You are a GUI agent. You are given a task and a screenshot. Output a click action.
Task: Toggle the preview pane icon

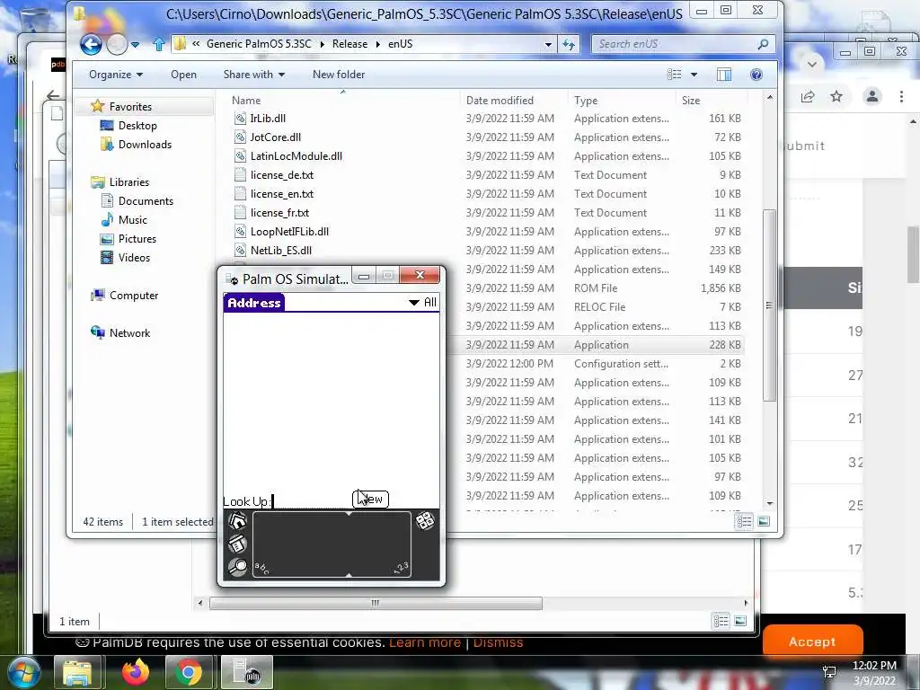724,75
